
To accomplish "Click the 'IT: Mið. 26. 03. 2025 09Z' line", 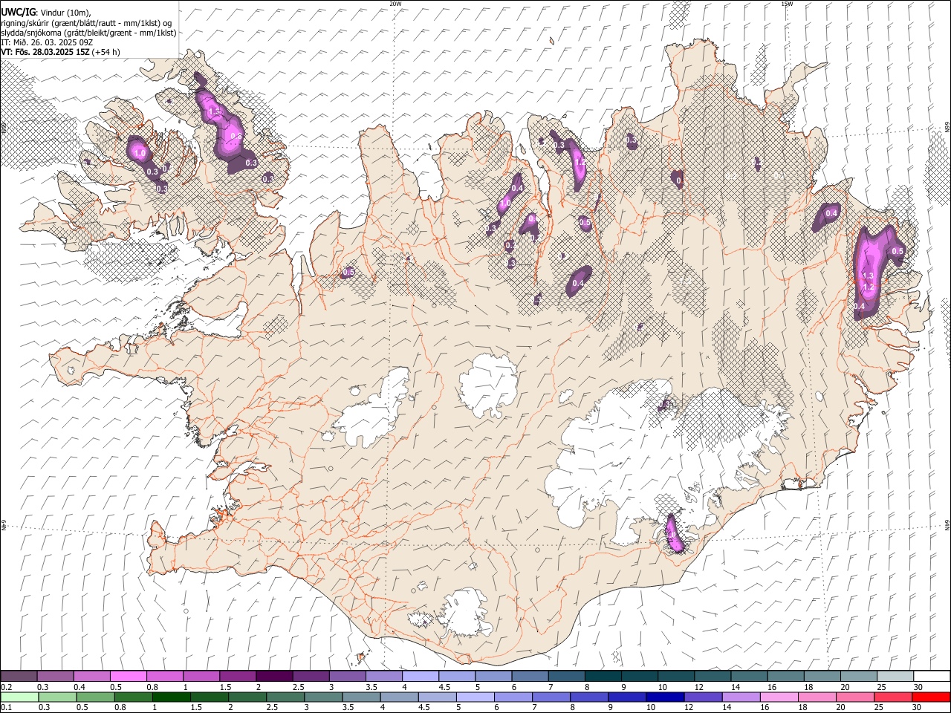I will pyautogui.click(x=47, y=42).
